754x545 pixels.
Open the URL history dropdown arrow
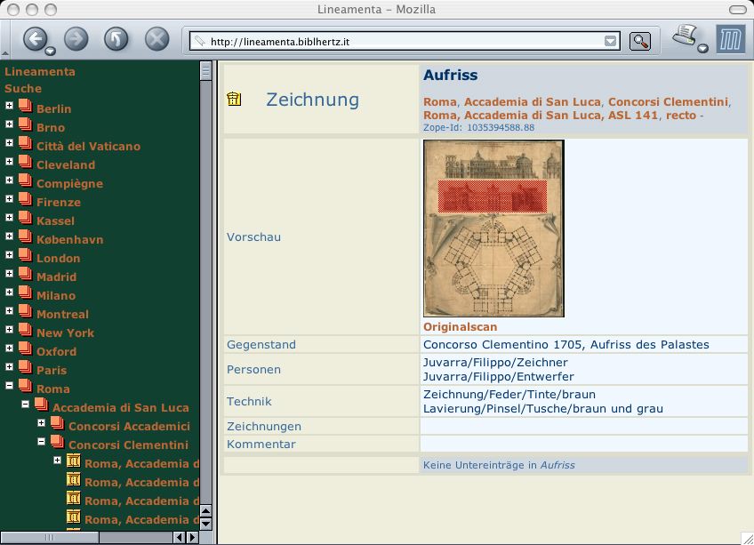point(610,41)
